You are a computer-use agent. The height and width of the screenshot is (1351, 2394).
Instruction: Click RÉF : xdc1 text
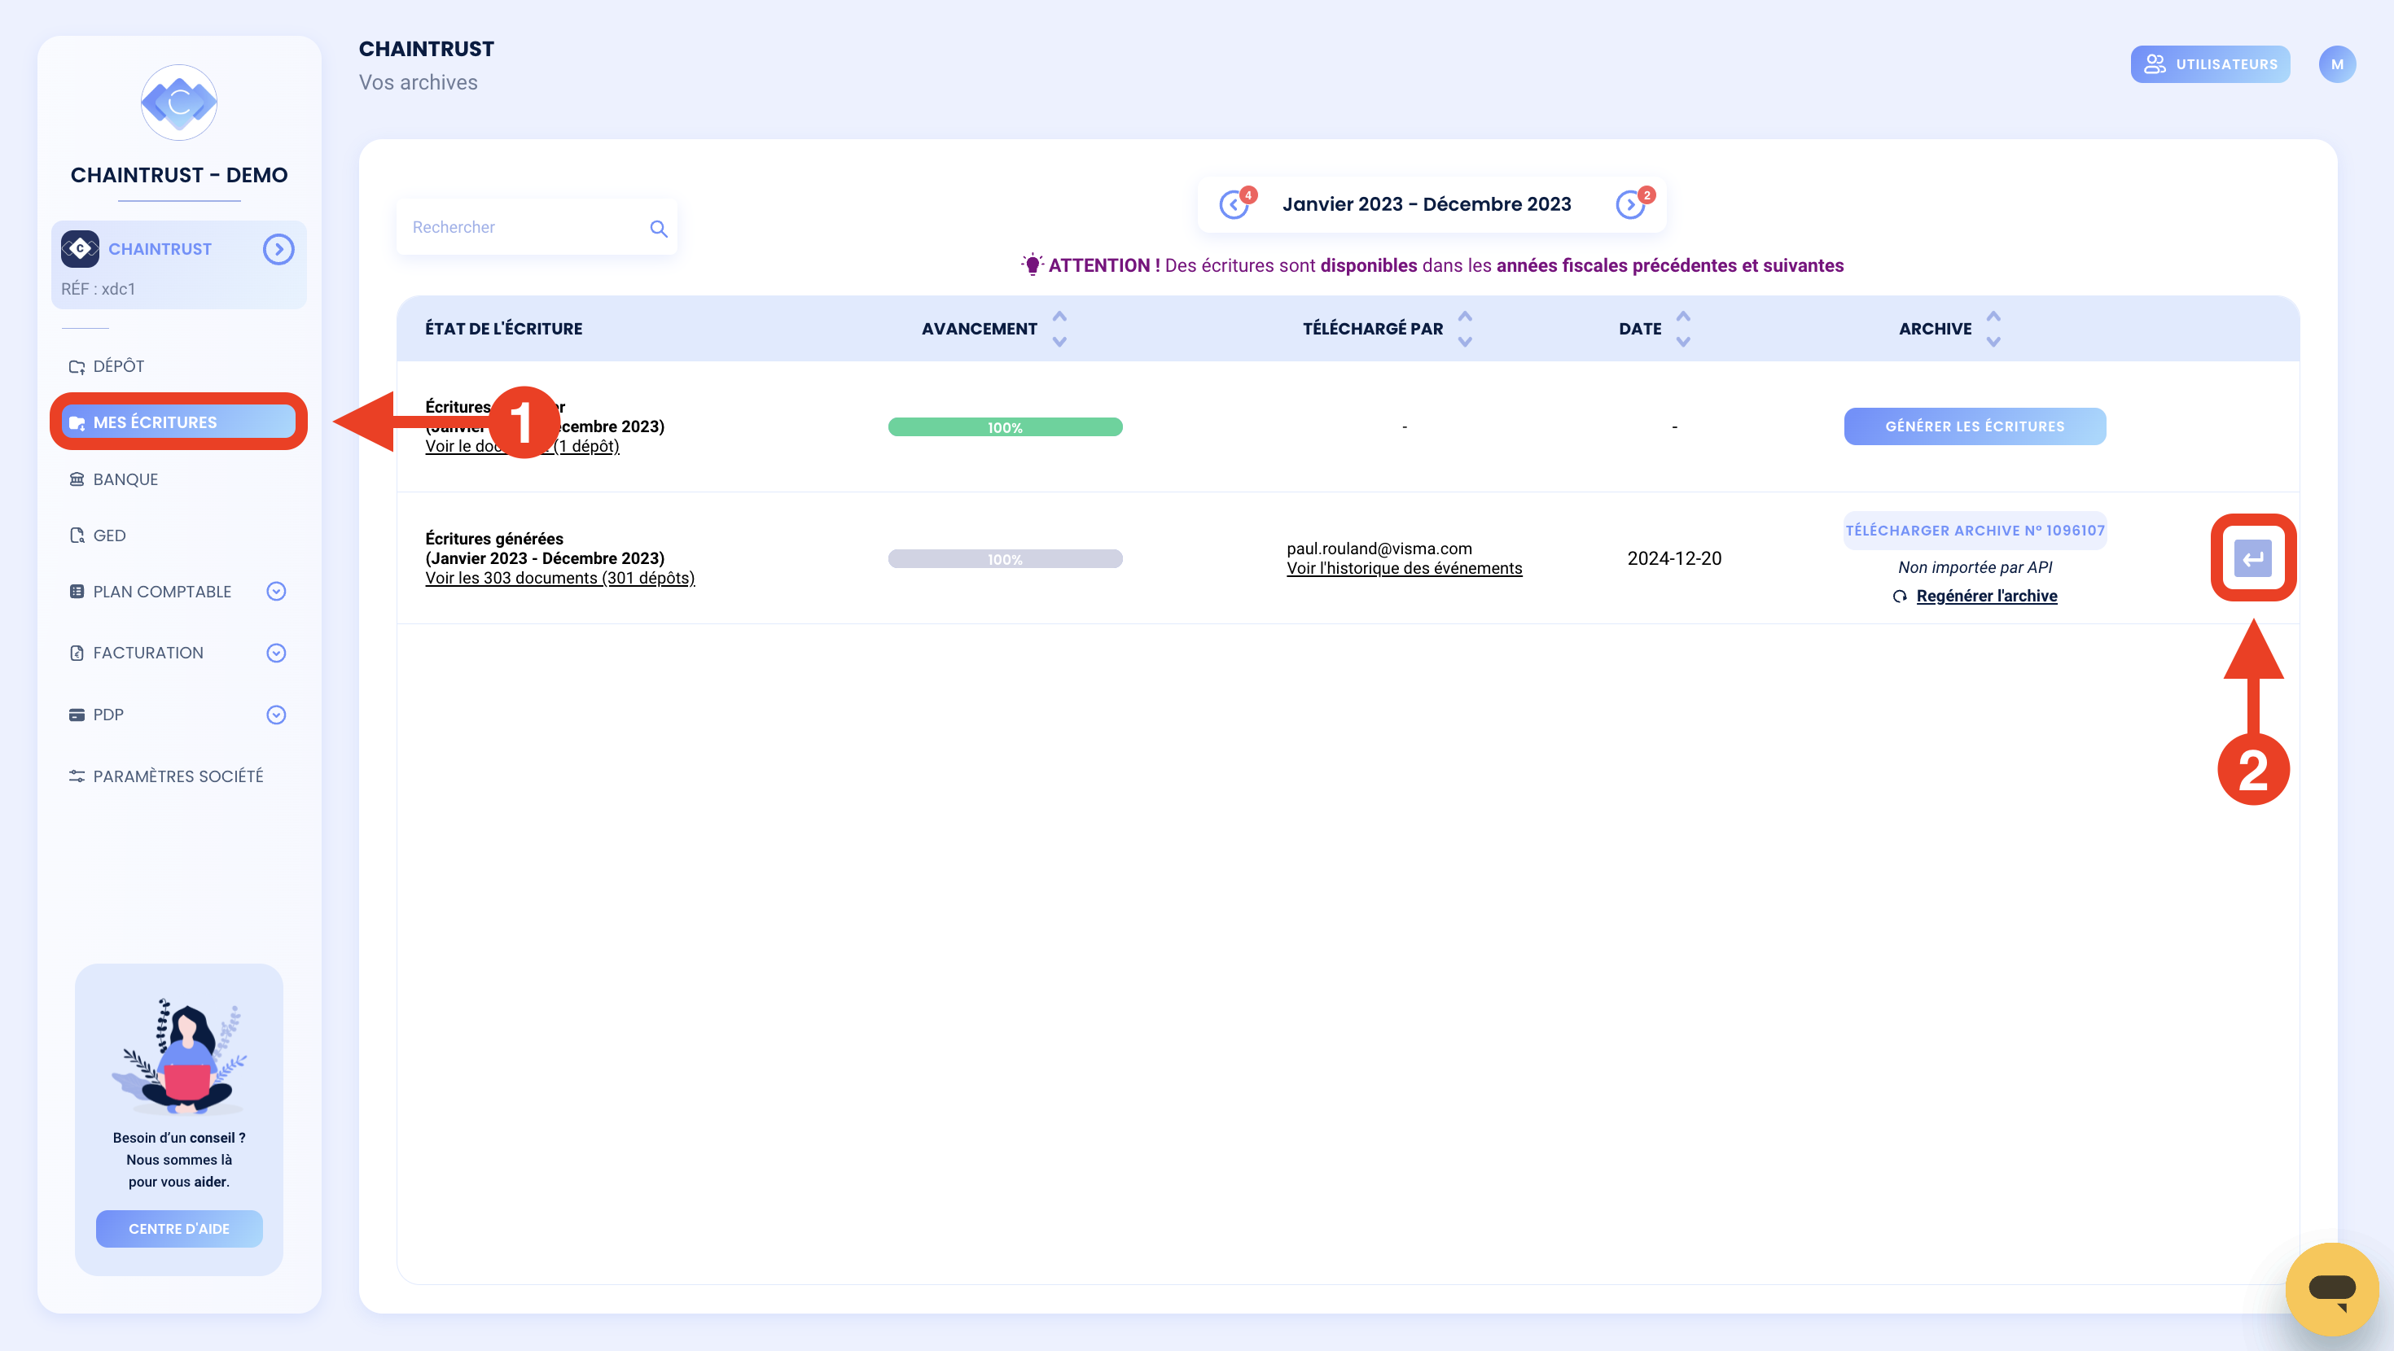point(99,289)
